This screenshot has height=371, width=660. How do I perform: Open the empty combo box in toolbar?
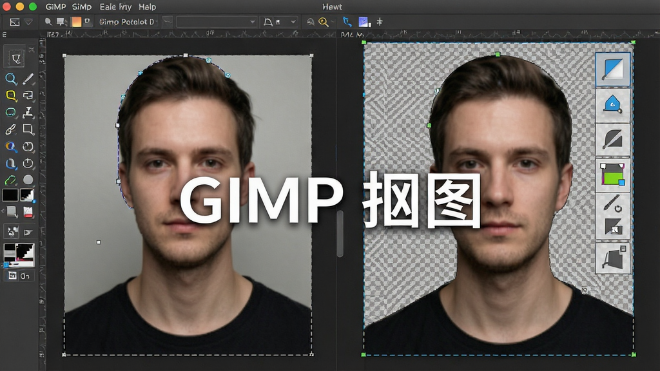coord(217,22)
